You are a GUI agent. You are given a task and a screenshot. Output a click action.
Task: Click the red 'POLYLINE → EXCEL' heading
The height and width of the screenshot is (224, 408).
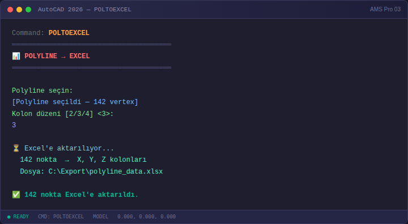tap(57, 56)
